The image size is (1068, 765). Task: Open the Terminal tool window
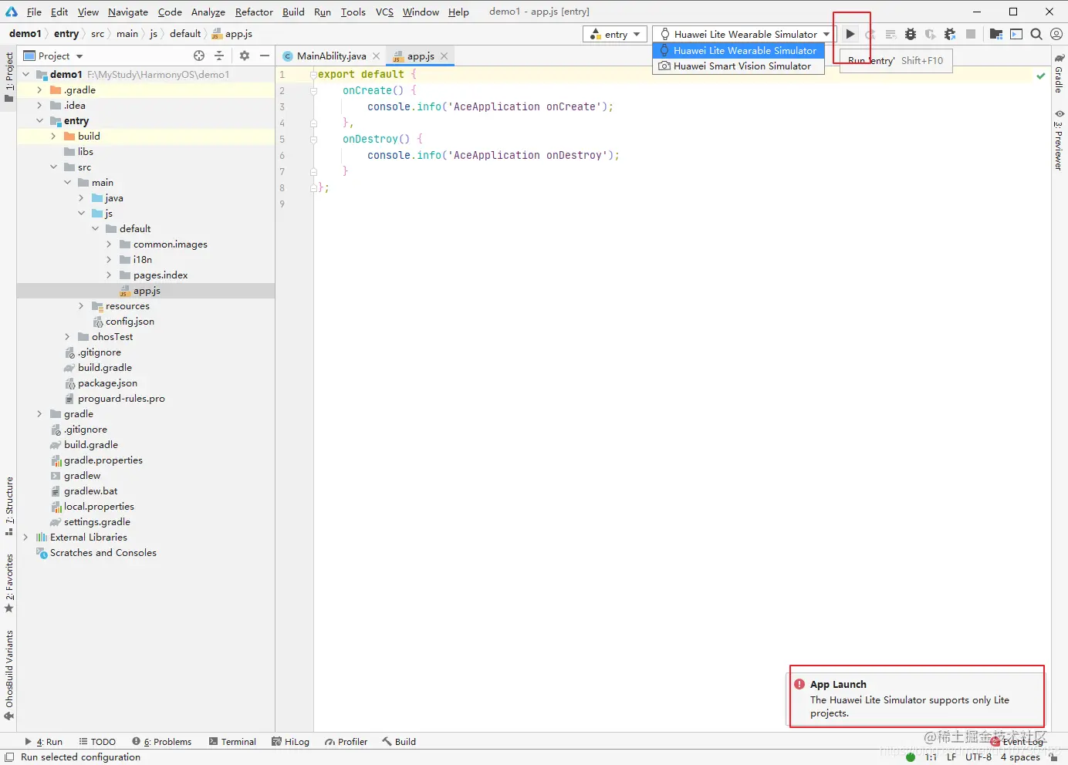tap(232, 742)
